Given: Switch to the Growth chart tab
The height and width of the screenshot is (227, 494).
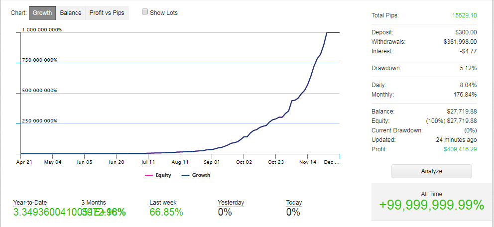Looking at the screenshot, I should 42,13.
